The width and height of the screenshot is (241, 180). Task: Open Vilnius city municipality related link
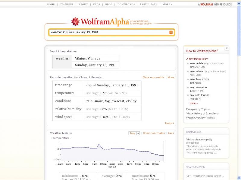pos(199,139)
